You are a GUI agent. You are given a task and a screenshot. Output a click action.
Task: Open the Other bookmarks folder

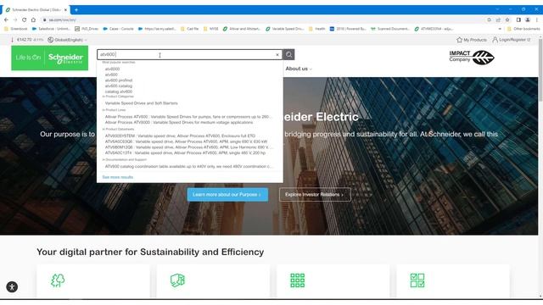523,29
